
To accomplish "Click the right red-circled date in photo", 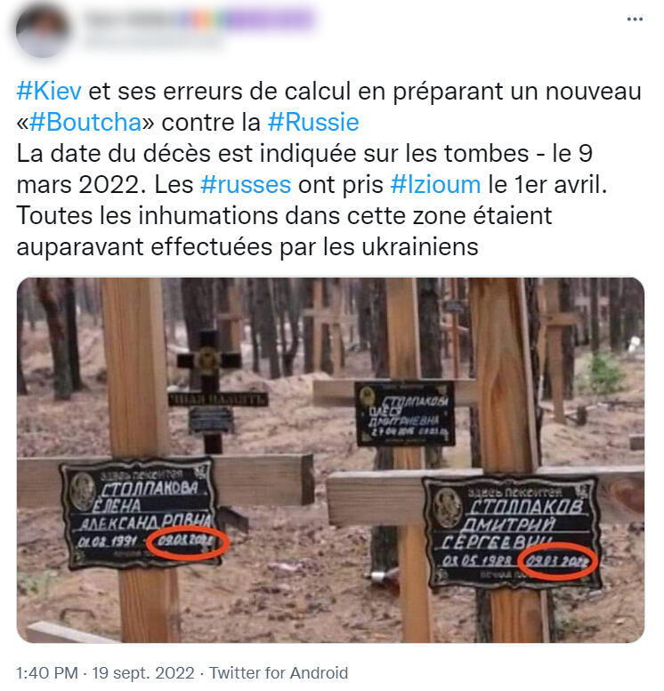I will click(558, 561).
